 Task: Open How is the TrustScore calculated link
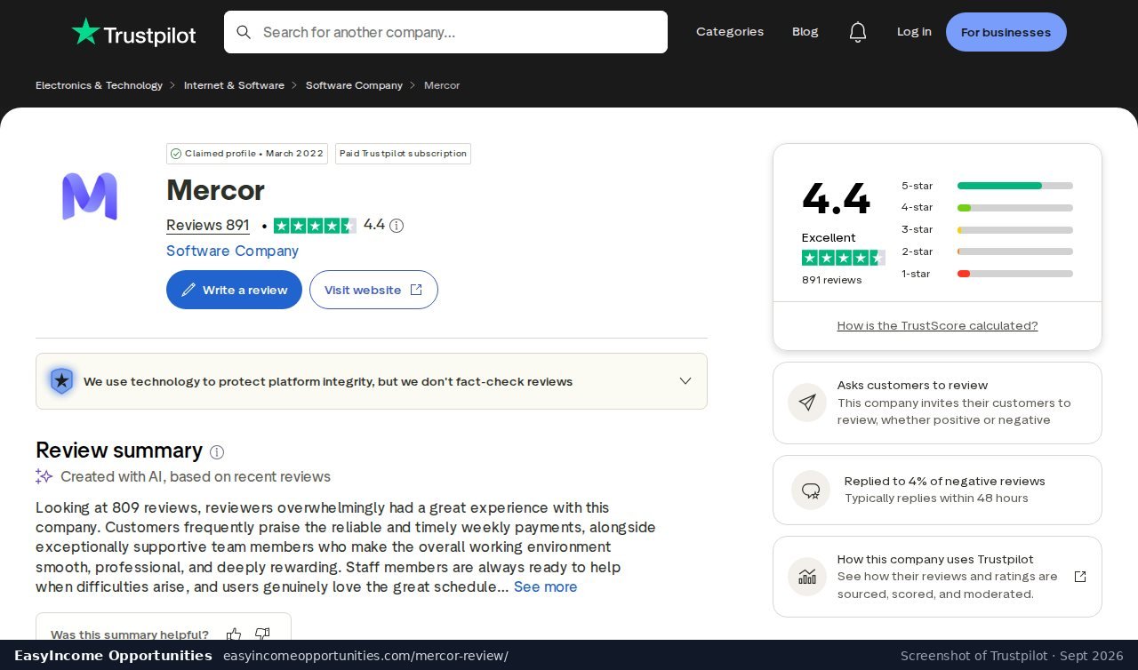pyautogui.click(x=937, y=326)
